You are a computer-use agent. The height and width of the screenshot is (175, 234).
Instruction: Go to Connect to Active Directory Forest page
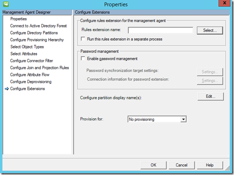pos(39,26)
